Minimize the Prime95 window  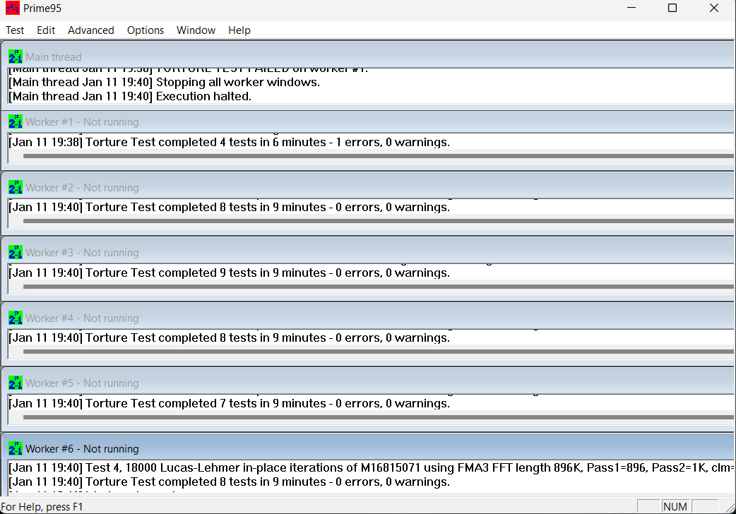coord(631,8)
